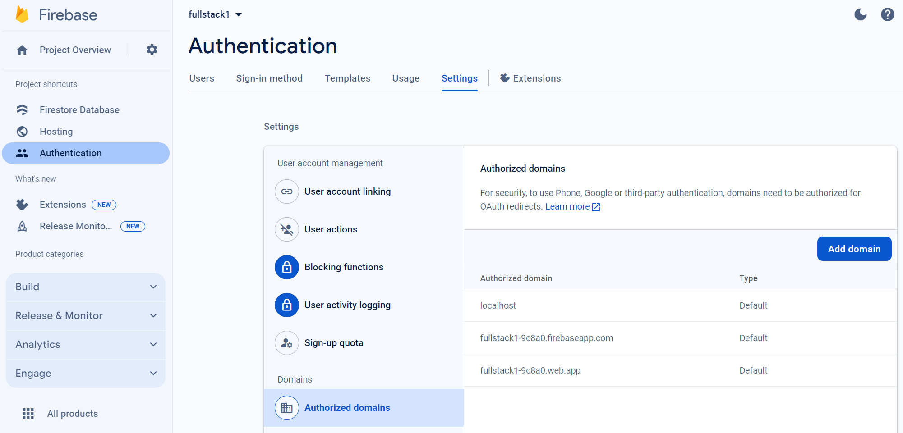The width and height of the screenshot is (903, 433).
Task: Open the fullstack1 project switcher
Action: 215,14
